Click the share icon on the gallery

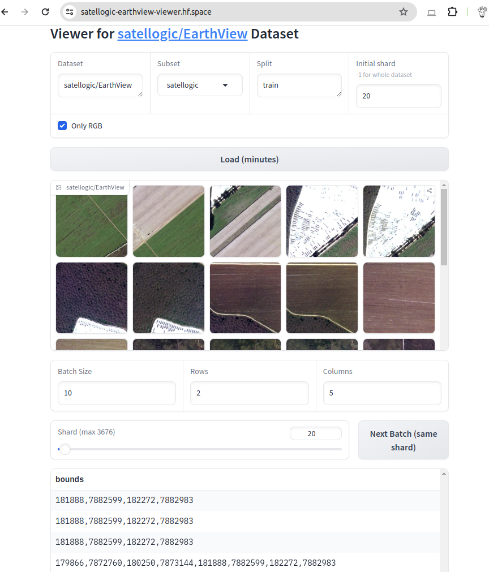click(430, 191)
